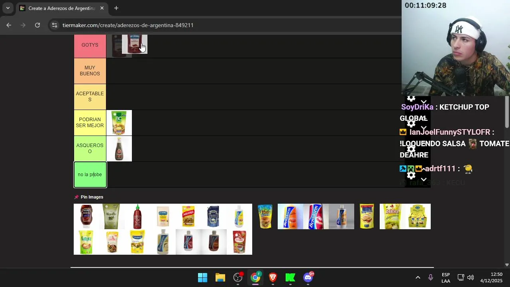Pick the red Benidorm package image
This screenshot has height=287, width=510.
[x=316, y=216]
